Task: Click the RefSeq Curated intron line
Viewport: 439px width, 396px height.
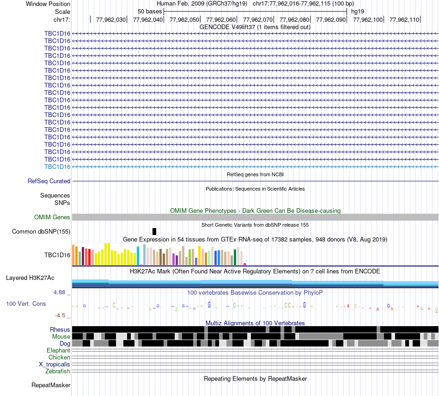Action: 255,181
